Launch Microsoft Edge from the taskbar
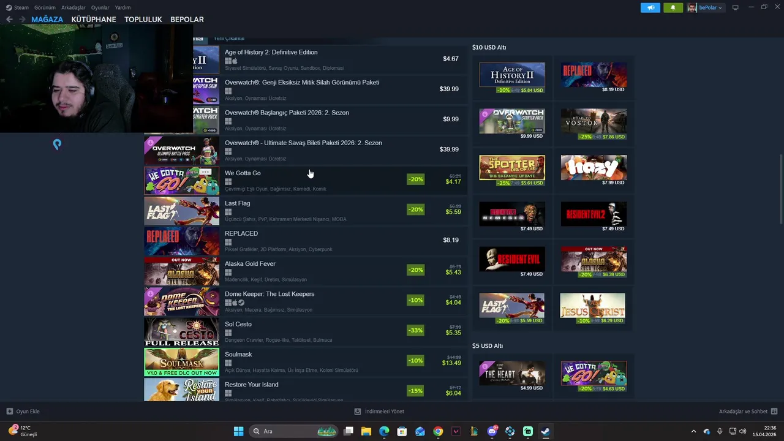784x441 pixels. 384,431
